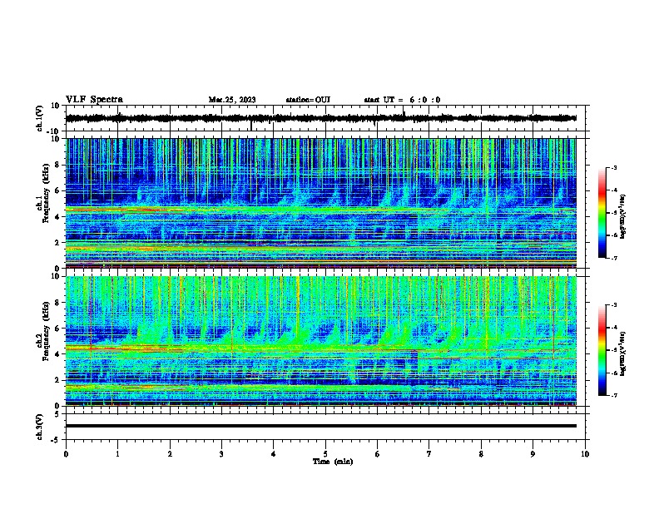659x509 pixels.
Task: Click time axis tick label "10"
Action: click(x=585, y=454)
